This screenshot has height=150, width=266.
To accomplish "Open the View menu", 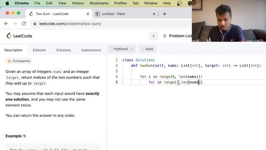I will [x=62, y=3].
